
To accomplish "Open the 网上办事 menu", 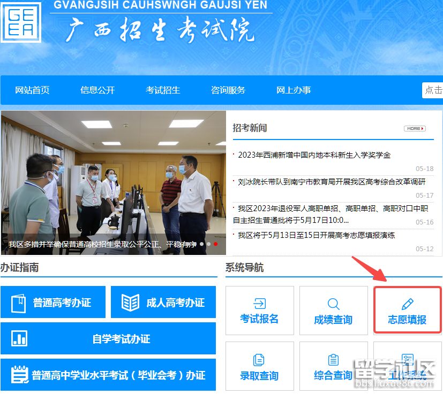I will click(294, 90).
